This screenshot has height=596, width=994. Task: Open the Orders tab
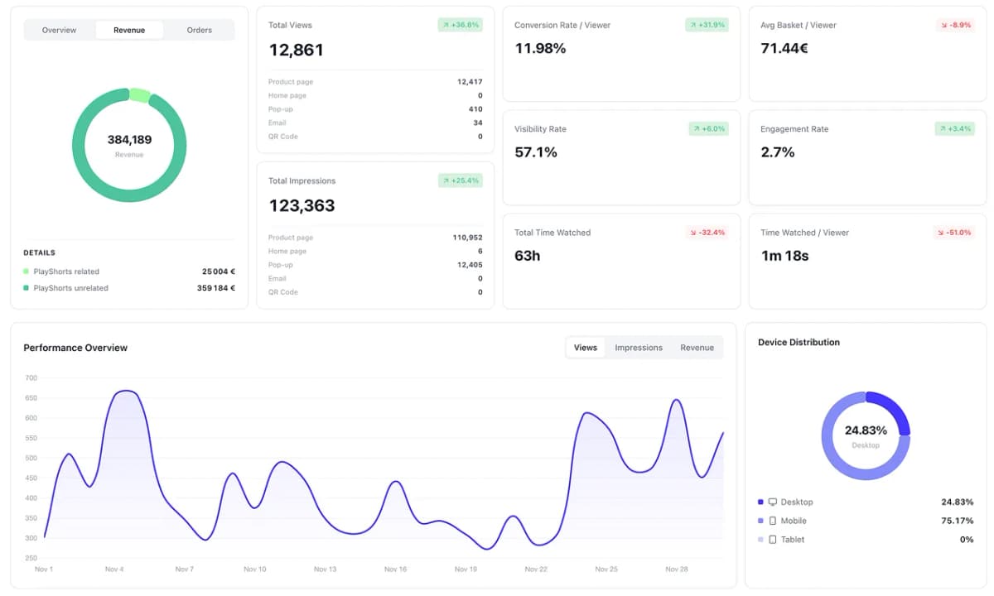pos(199,30)
